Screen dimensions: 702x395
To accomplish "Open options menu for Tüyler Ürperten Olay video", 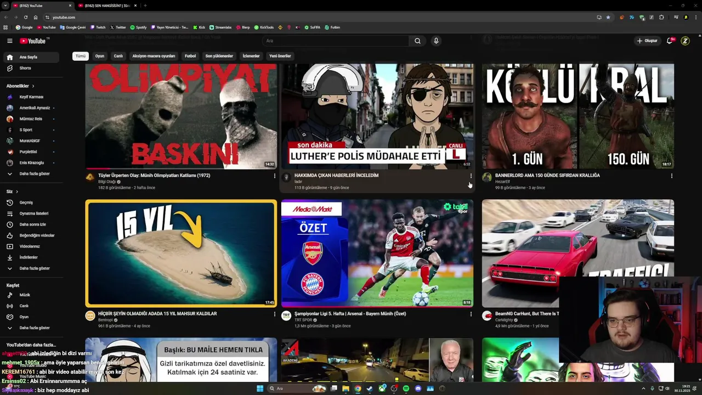I will click(x=274, y=176).
